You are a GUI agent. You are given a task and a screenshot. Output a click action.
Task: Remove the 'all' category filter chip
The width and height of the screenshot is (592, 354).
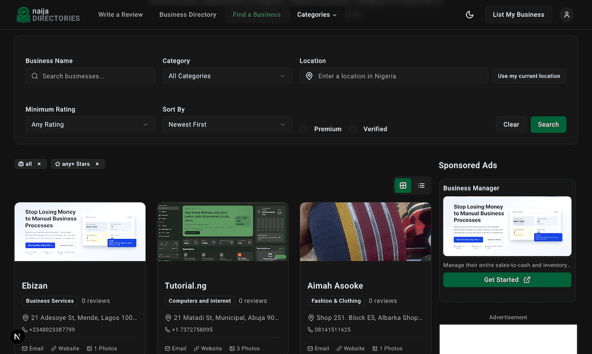click(x=39, y=164)
